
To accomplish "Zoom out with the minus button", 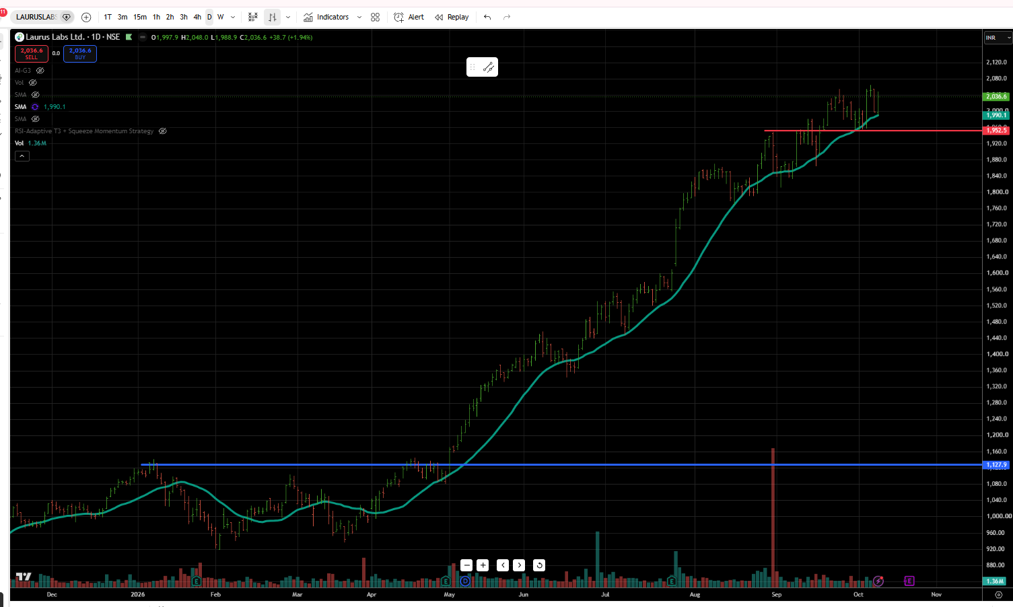I will pos(466,565).
